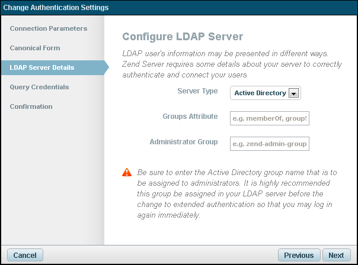Focus the Groups Attribute input field
The height and width of the screenshot is (265, 358).
point(270,118)
